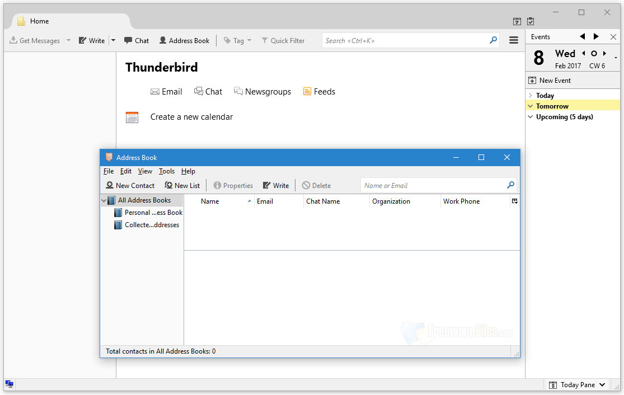Click Delete in Address Book toolbar

pos(316,185)
